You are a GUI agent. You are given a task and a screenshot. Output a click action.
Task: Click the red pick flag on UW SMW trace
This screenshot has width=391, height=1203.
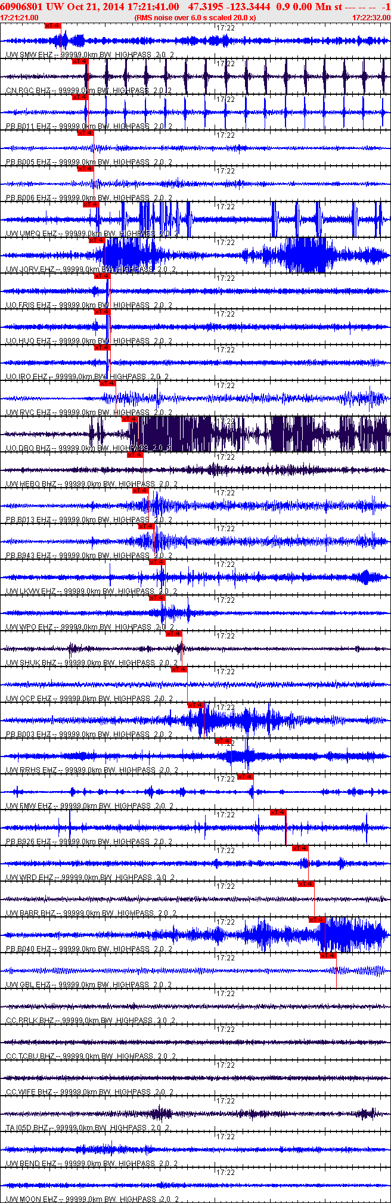tap(52, 26)
